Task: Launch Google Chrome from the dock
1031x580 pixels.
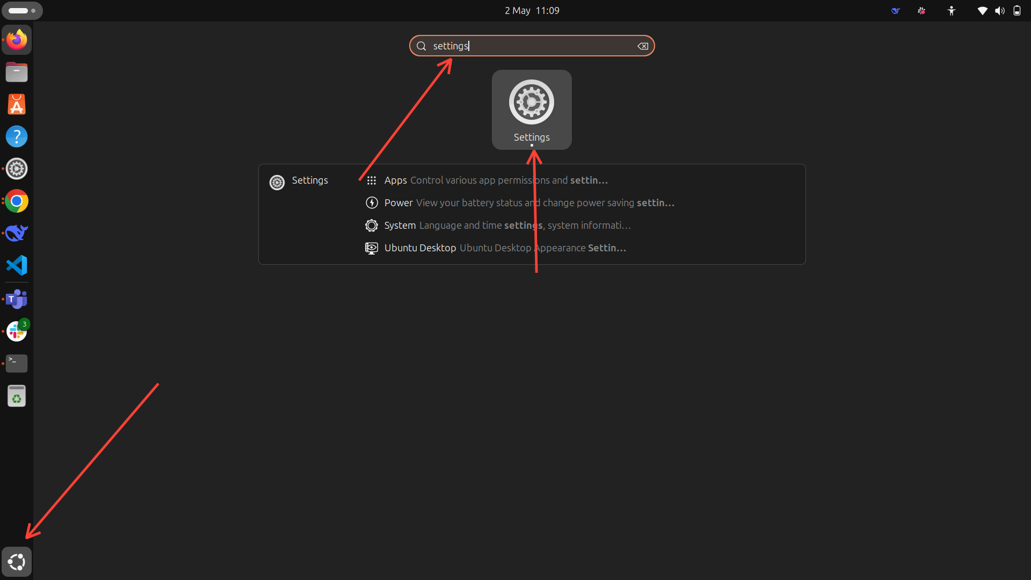Action: (x=17, y=201)
